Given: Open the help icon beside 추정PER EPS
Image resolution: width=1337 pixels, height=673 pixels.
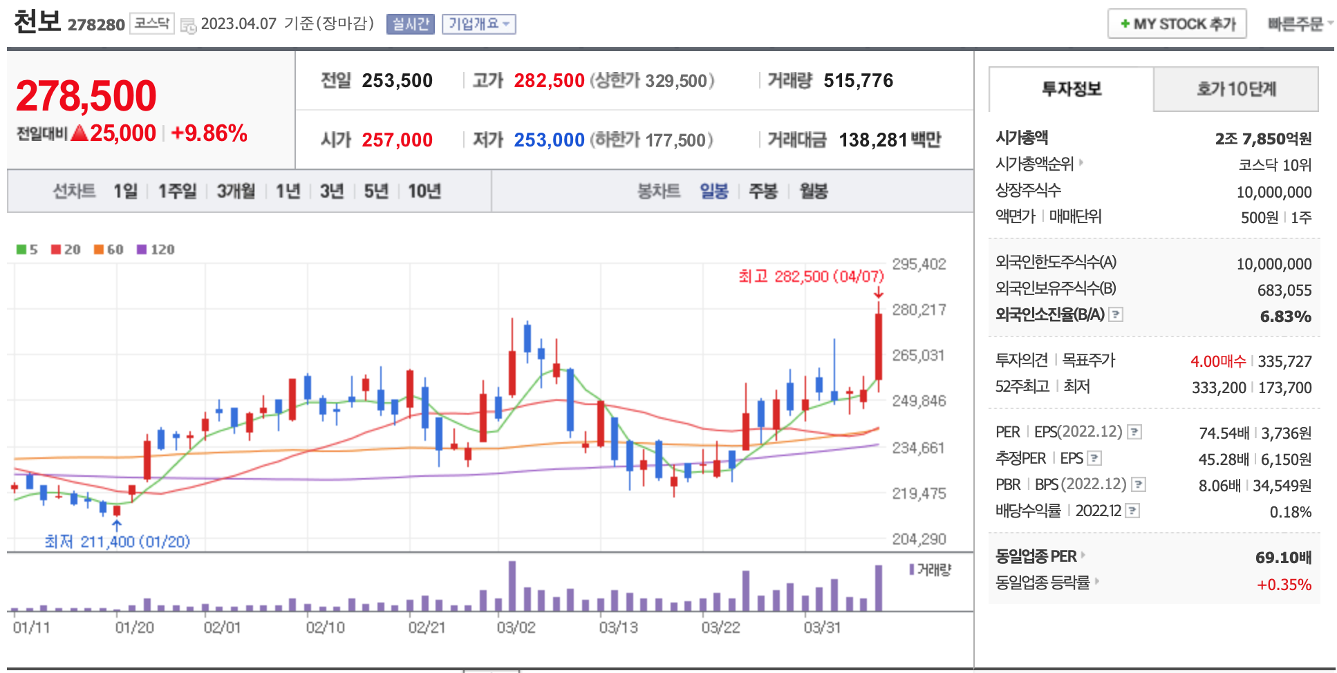Looking at the screenshot, I should [x=1094, y=459].
